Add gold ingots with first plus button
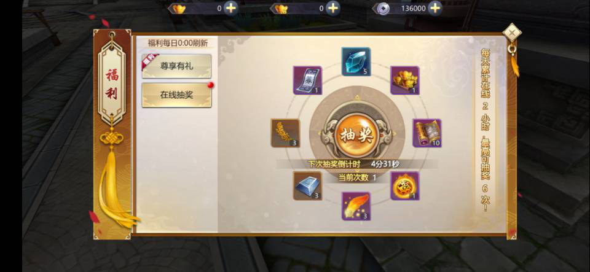This screenshot has width=590, height=272. point(230,8)
